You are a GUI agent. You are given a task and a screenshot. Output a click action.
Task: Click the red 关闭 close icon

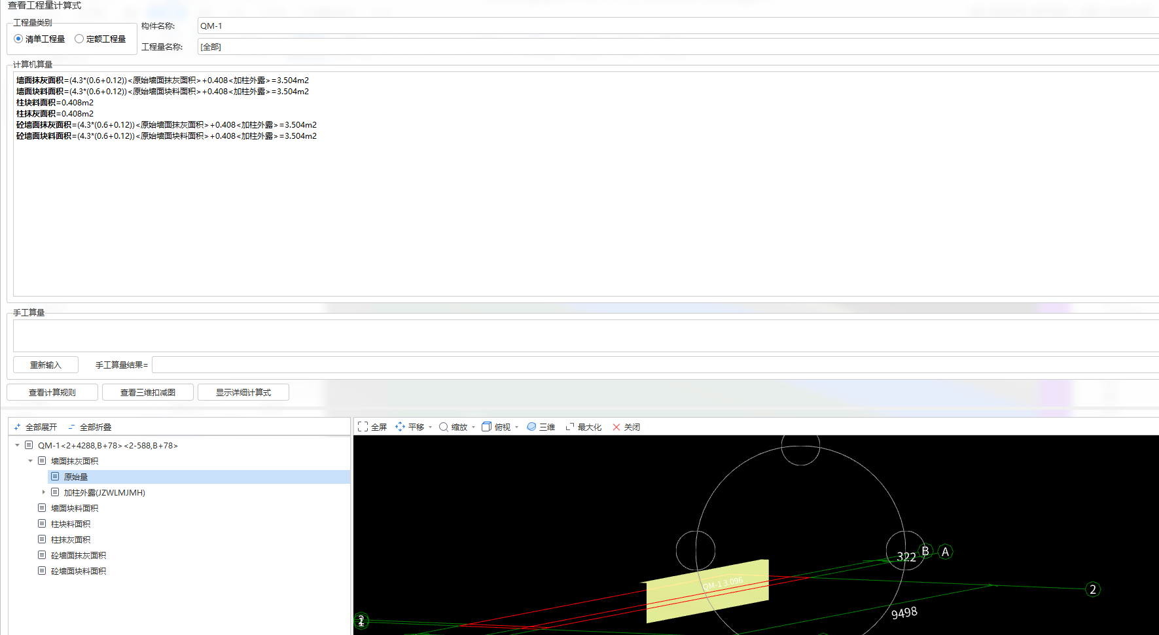(616, 427)
